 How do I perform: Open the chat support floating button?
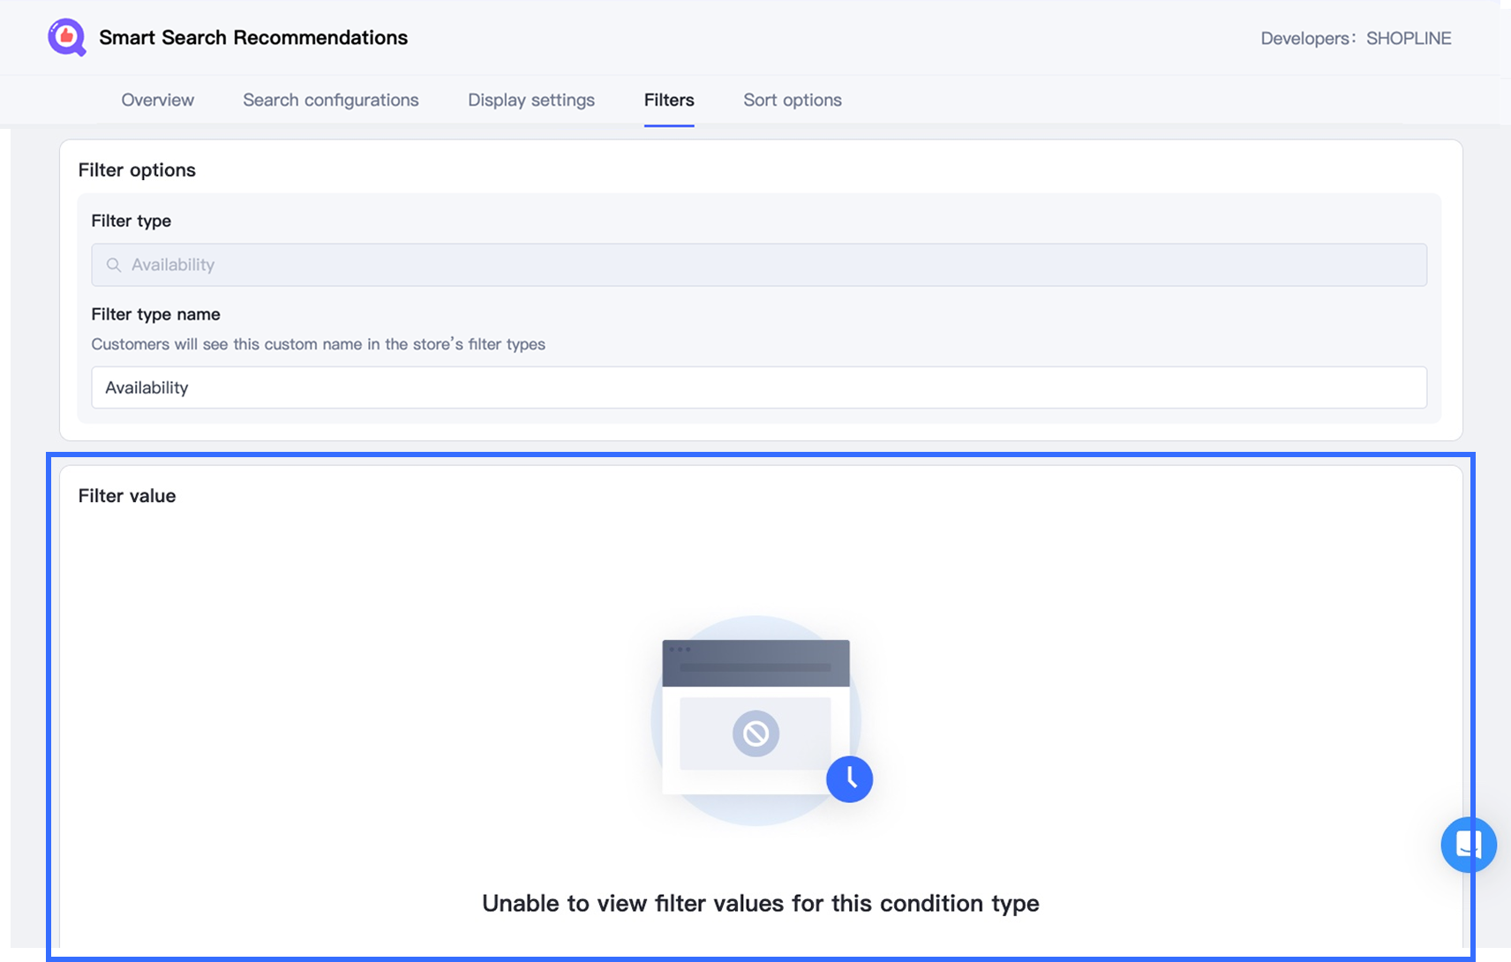click(x=1468, y=845)
